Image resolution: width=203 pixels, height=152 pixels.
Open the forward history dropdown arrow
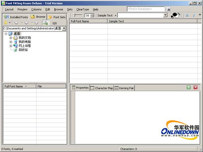[32, 23]
